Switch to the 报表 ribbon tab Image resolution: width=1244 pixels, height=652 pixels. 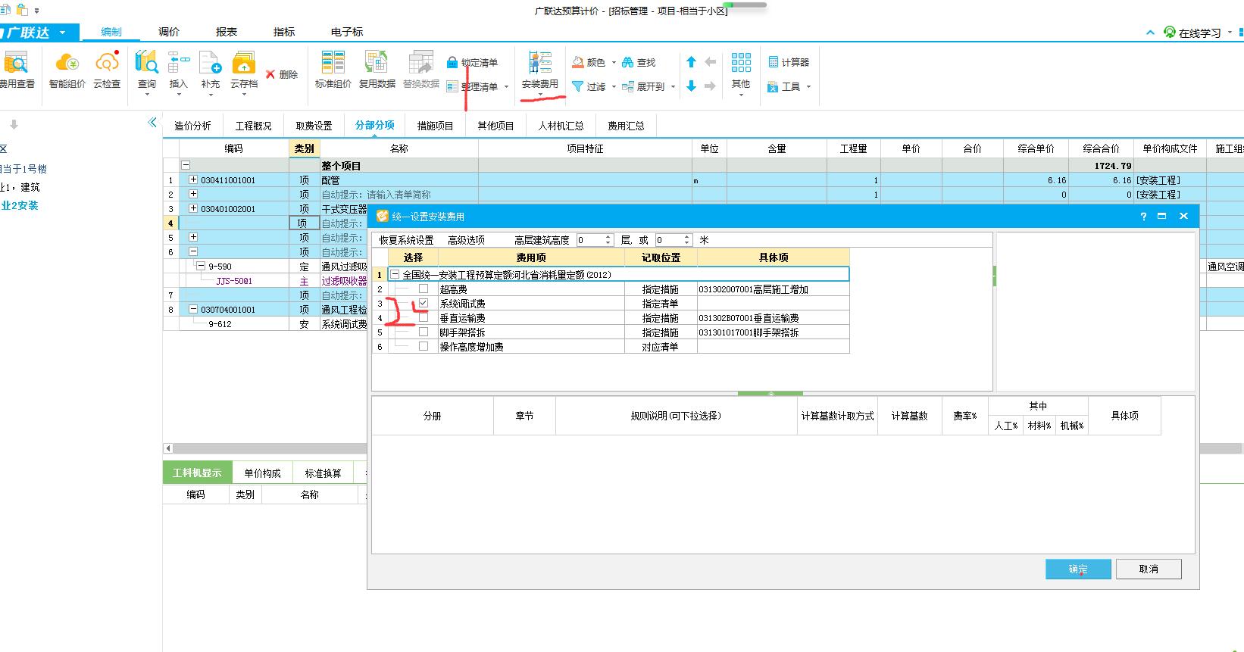[227, 32]
